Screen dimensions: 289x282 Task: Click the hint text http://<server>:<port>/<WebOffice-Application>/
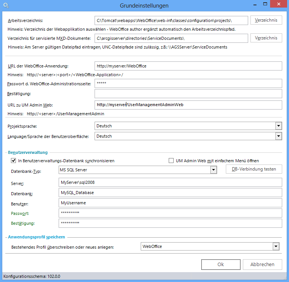tap(75, 75)
